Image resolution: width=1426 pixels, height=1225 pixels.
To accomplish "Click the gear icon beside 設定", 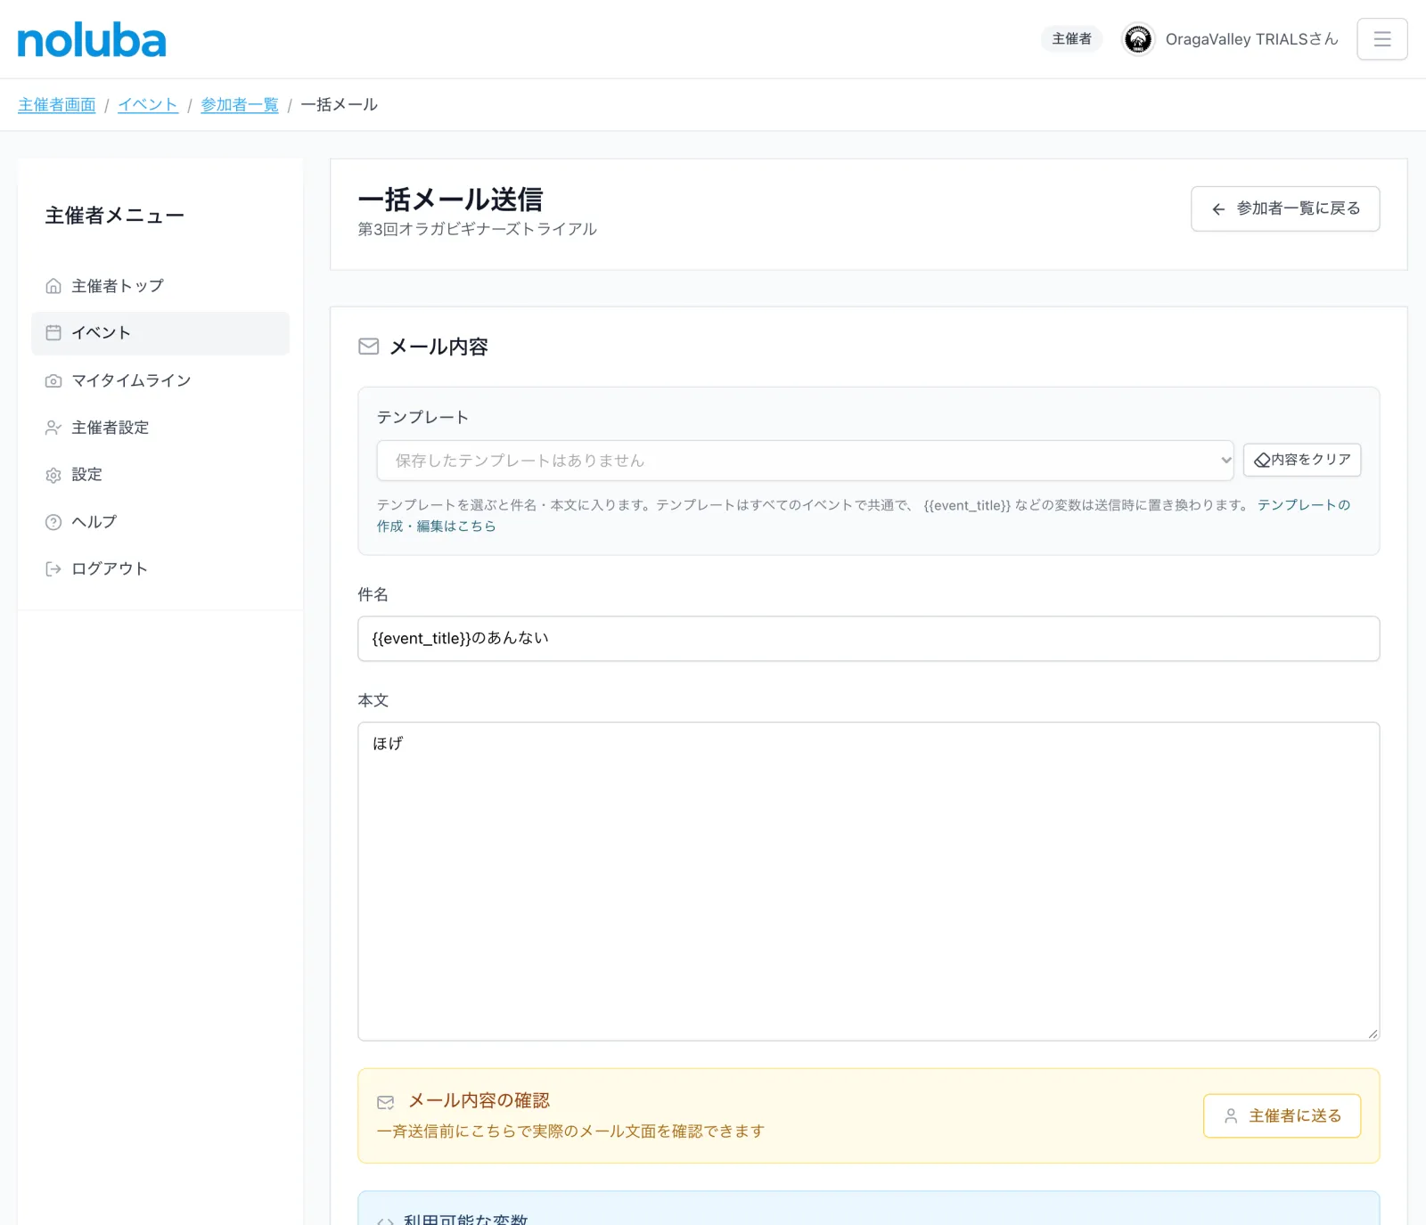I will click(53, 475).
